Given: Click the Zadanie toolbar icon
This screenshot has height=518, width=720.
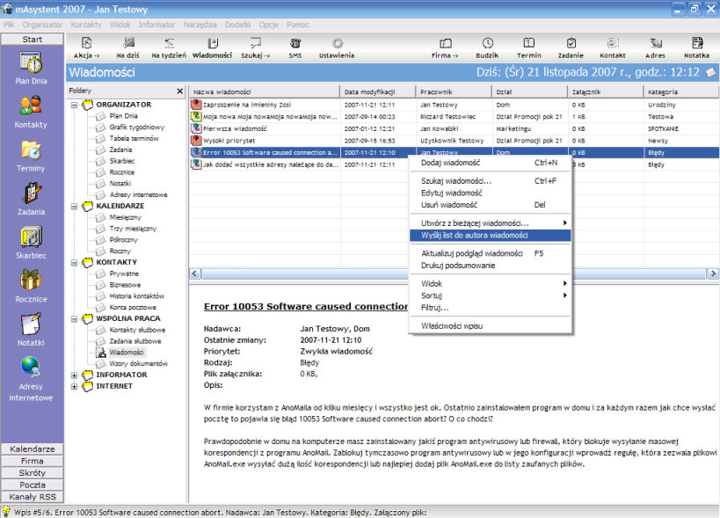Looking at the screenshot, I should coord(571,43).
